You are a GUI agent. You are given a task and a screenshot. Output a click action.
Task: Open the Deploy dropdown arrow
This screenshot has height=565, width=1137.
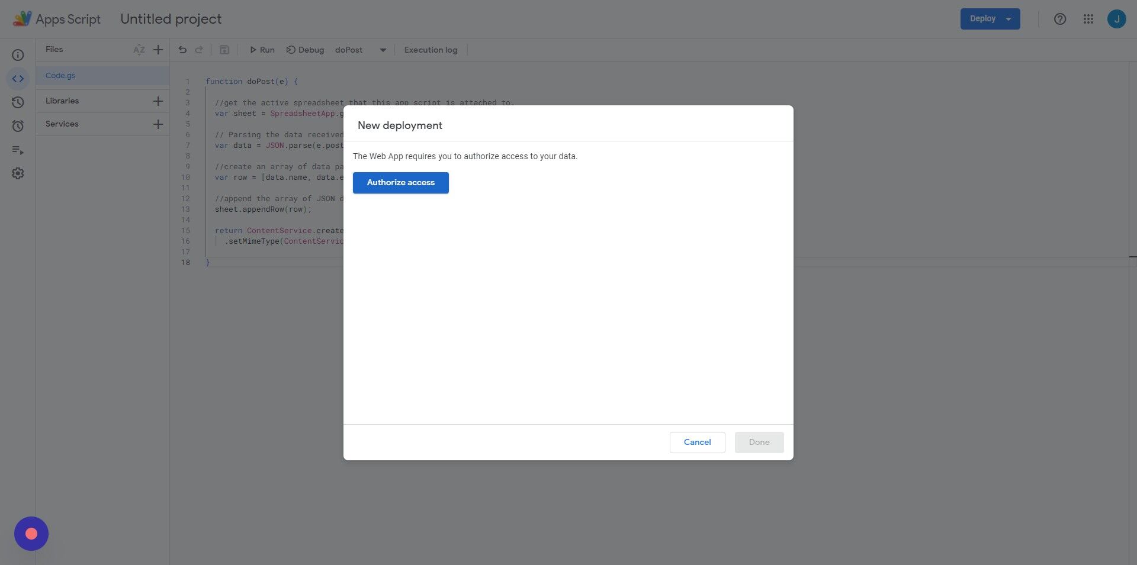pyautogui.click(x=1008, y=18)
